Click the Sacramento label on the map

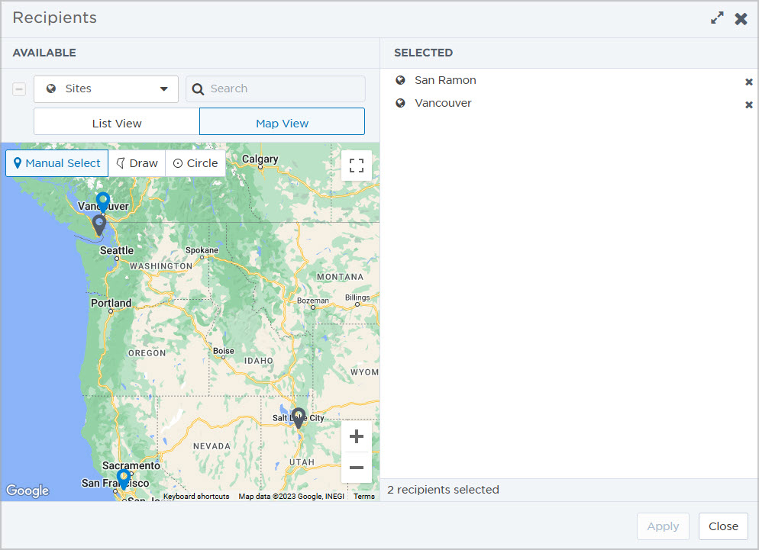coord(131,466)
